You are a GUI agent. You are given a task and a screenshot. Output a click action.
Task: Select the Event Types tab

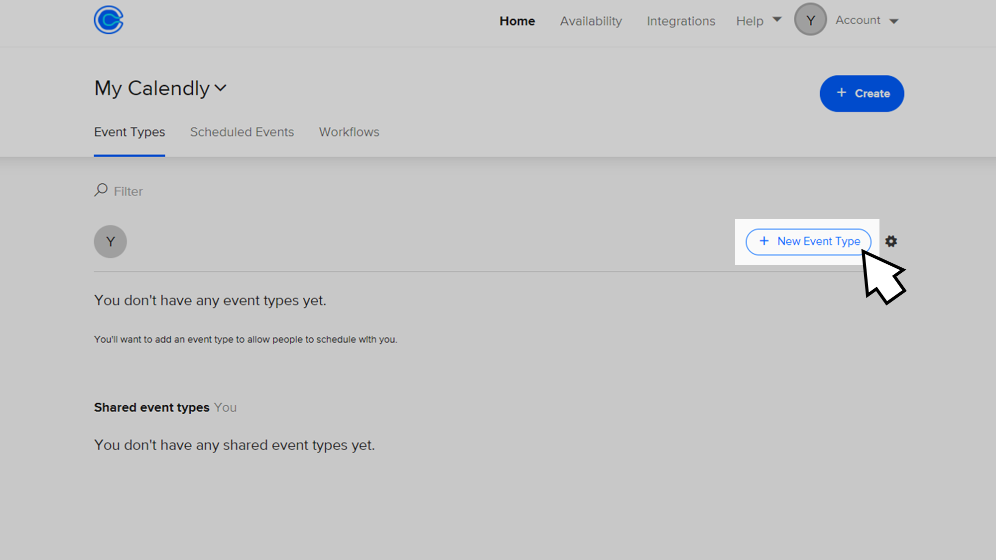pos(129,132)
